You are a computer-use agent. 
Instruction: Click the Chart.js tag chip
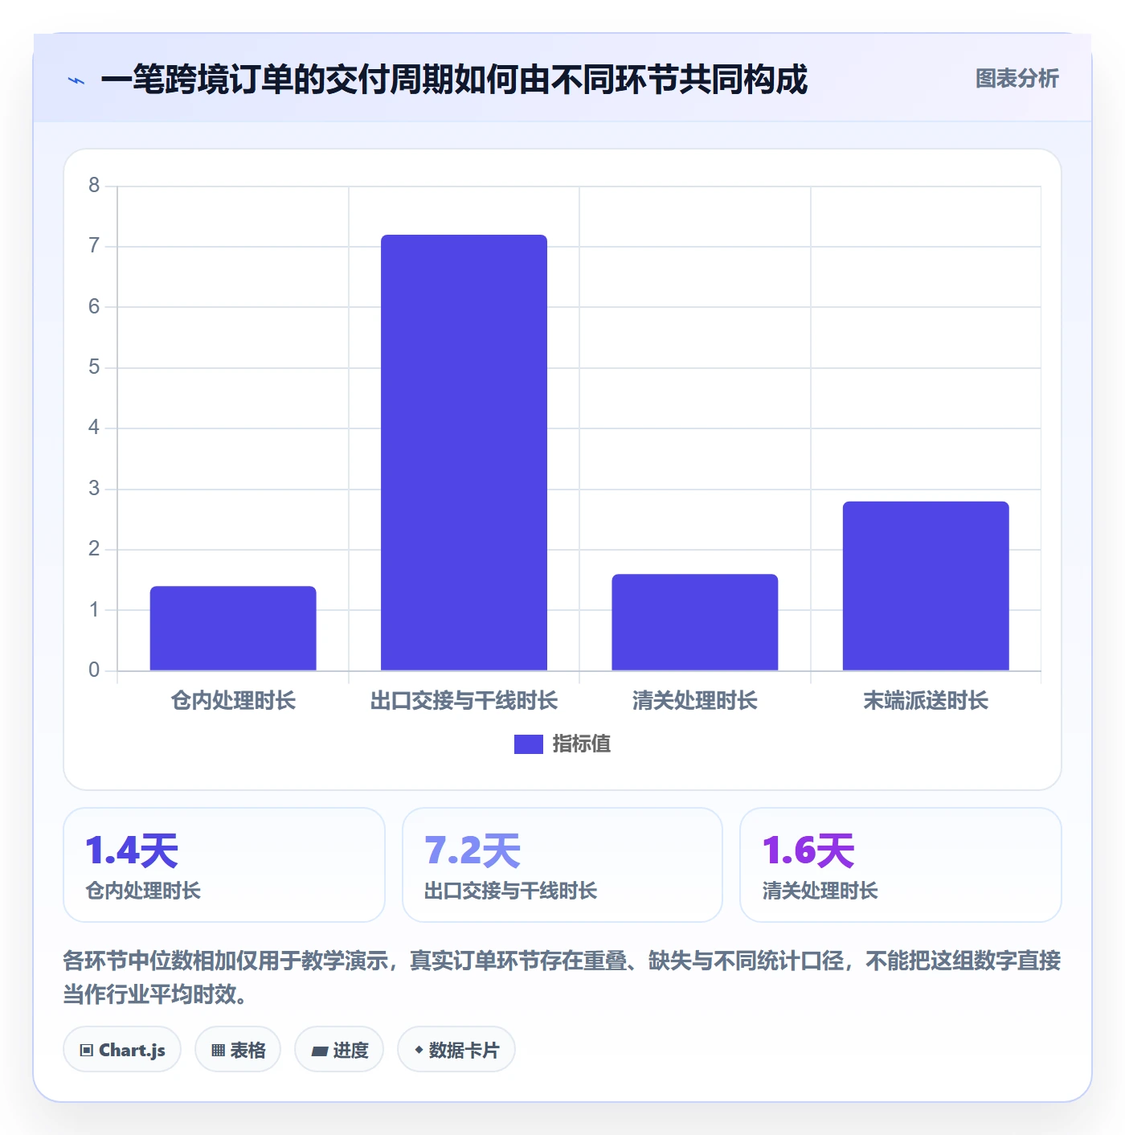[x=122, y=1050]
